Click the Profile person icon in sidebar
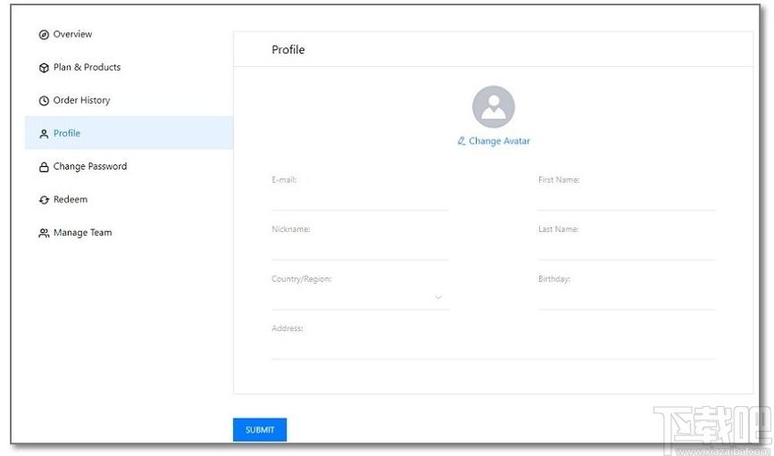Viewport: 774px width, 456px height. click(44, 134)
